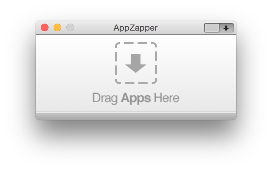Click the empty title bar area
This screenshot has height=171, width=272.
click(x=180, y=28)
